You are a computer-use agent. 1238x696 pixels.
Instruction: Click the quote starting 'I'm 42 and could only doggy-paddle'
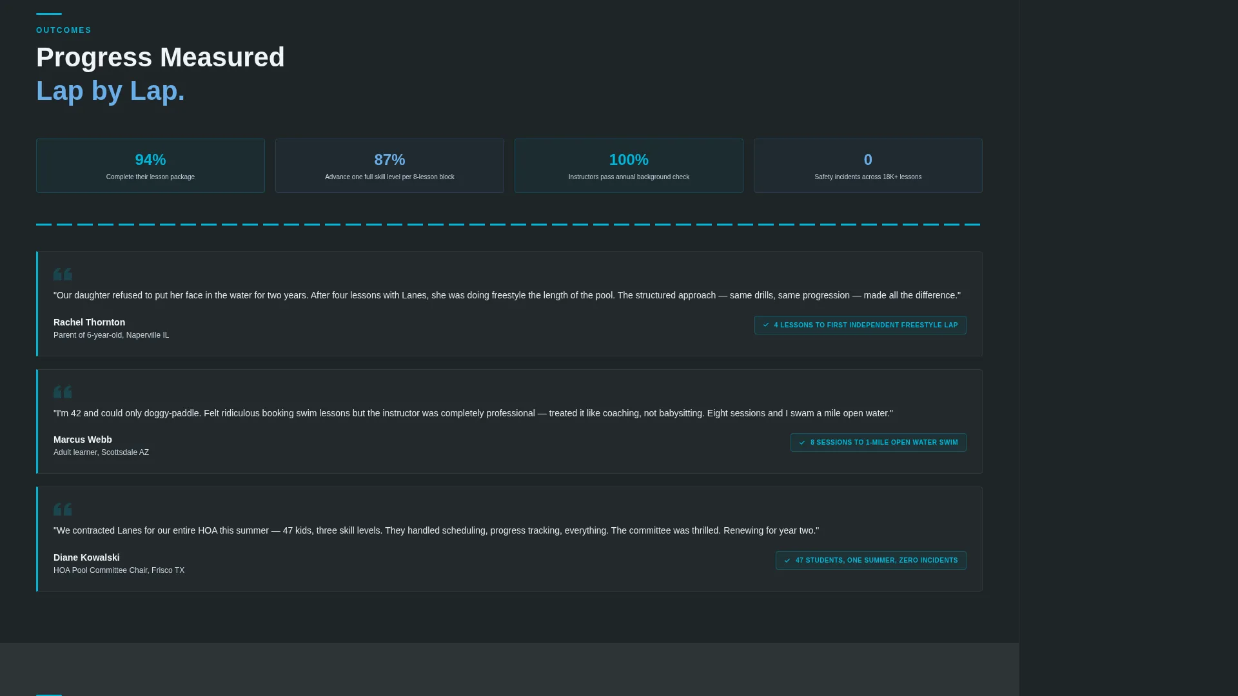pos(473,413)
